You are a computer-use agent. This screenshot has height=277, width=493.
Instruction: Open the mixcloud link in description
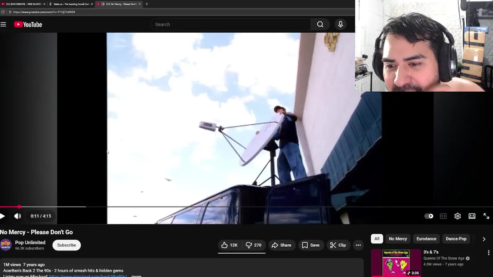[88, 276]
